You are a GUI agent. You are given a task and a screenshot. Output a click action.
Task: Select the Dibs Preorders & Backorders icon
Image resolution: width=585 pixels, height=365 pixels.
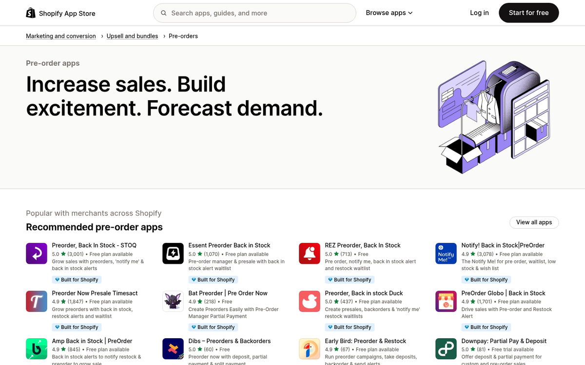tap(173, 348)
